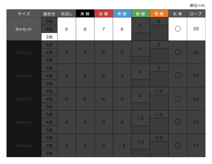Choose the highlighted 3色 option under 8mセット
Image resolution: width=212 pixels, height=164 pixels.
[49, 37]
